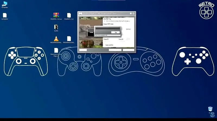
Task: Select the FRONTMISSIONA file with blank page icon
Action: click(x=69, y=40)
